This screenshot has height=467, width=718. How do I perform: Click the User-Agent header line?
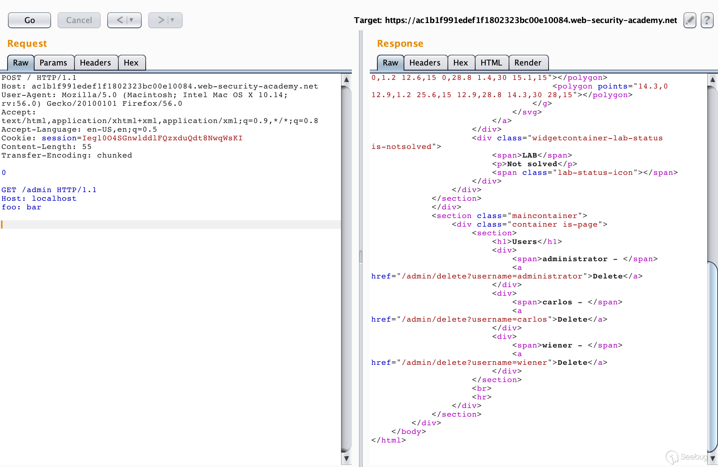[145, 99]
